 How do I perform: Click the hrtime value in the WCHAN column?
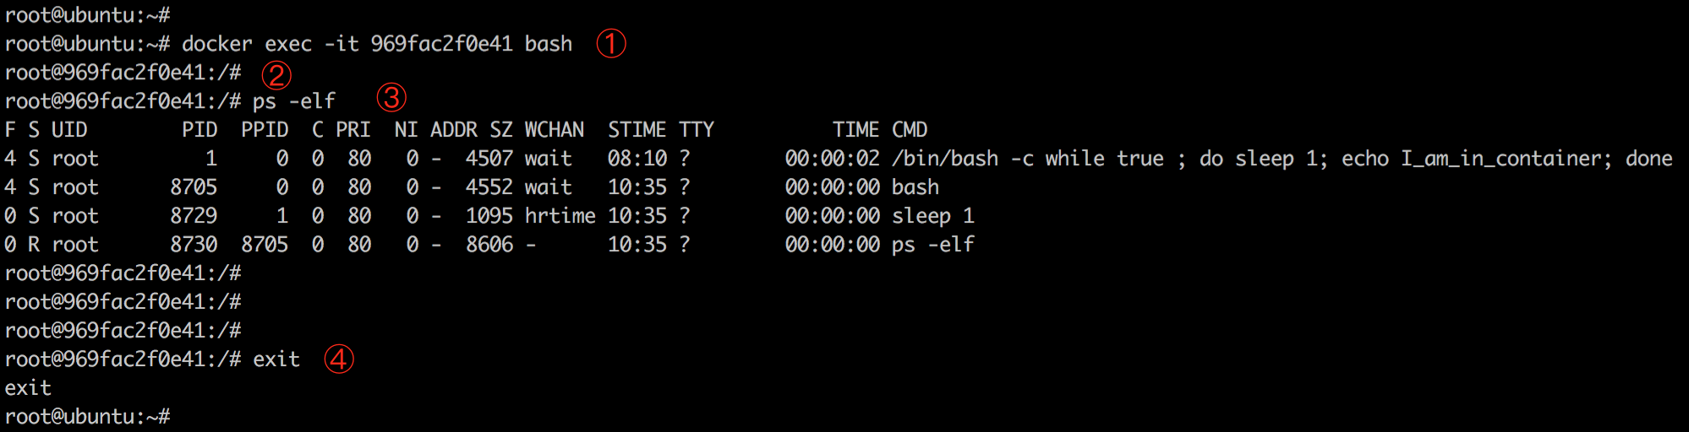click(560, 216)
